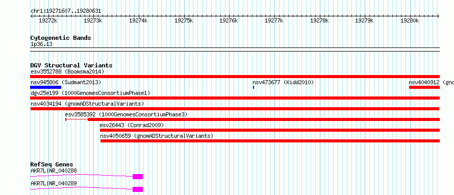Click the DGV Structural Variants track title
This screenshot has height=195, width=454.
71,65
